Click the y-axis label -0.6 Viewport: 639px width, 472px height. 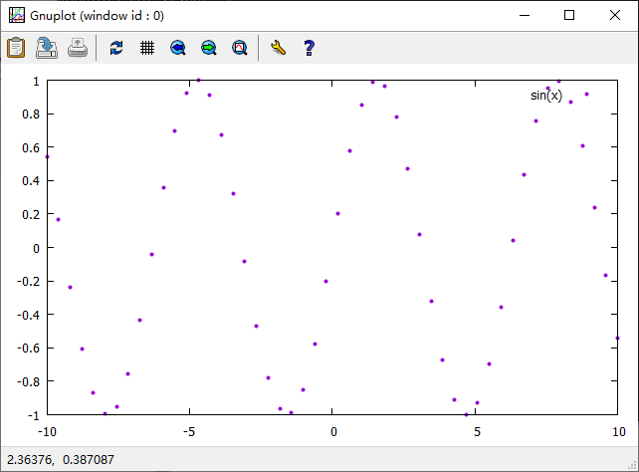click(29, 349)
